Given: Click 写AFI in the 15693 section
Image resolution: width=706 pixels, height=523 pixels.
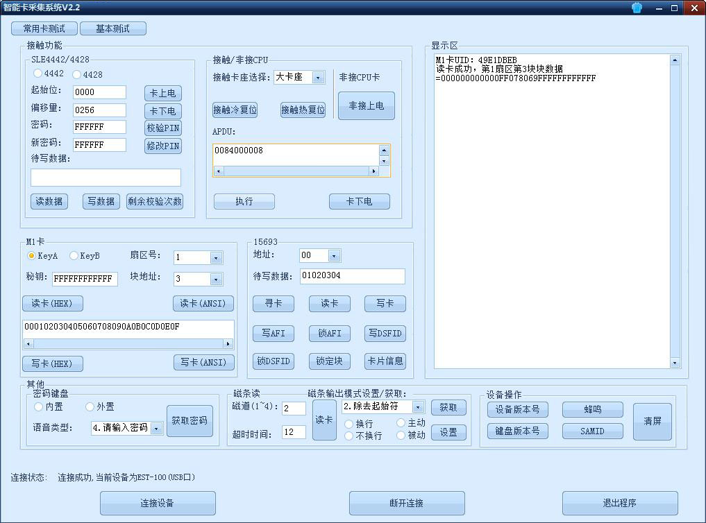Looking at the screenshot, I should point(273,333).
